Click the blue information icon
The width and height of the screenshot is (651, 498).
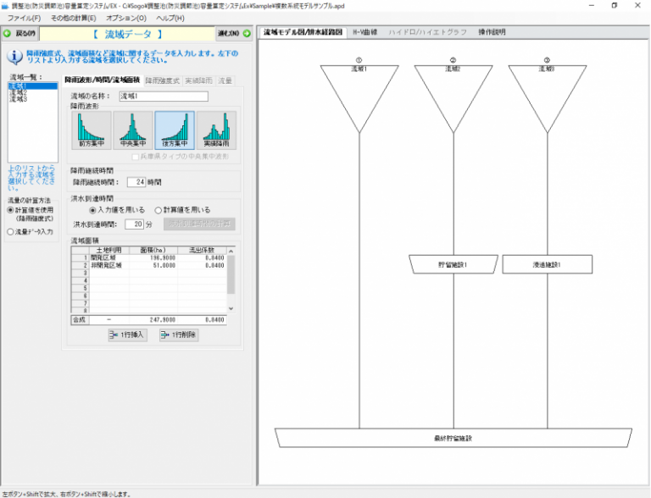(14, 57)
